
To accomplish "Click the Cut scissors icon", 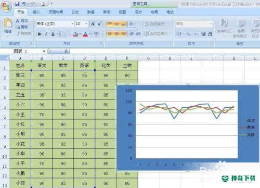I will coord(18,20).
